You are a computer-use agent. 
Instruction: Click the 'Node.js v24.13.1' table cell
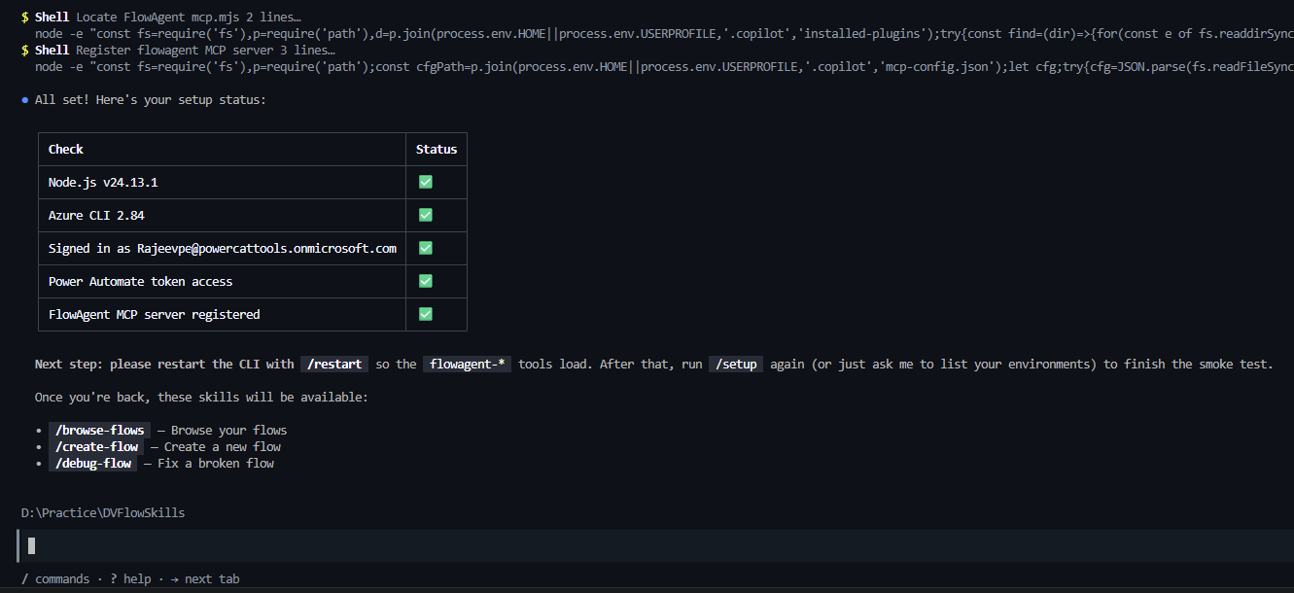pos(223,182)
